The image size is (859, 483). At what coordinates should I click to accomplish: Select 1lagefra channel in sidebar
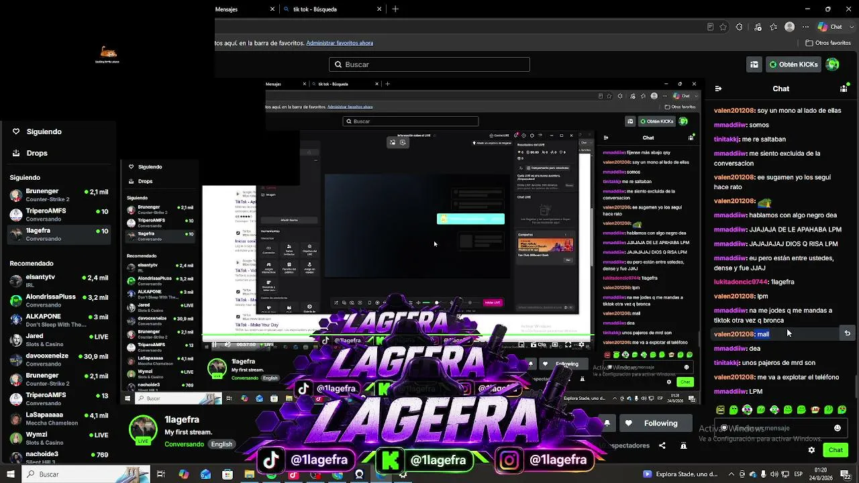pyautogui.click(x=58, y=234)
